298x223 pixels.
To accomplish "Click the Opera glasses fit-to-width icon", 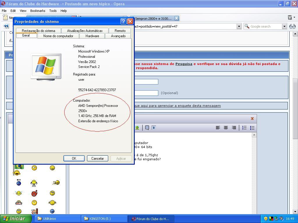I will [x=292, y=26].
